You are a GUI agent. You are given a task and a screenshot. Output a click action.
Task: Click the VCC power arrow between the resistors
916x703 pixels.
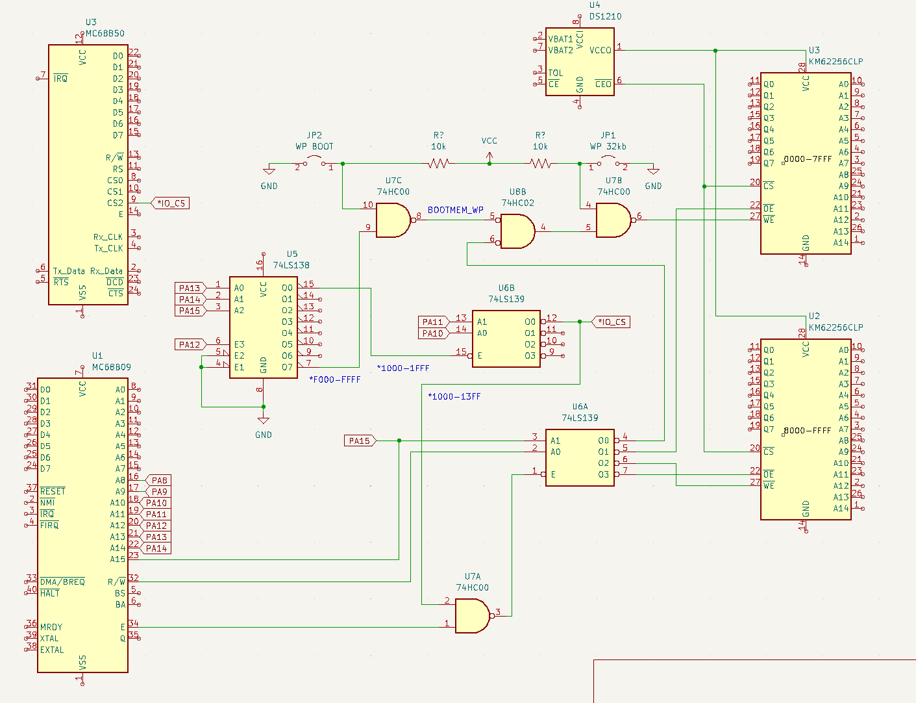489,157
